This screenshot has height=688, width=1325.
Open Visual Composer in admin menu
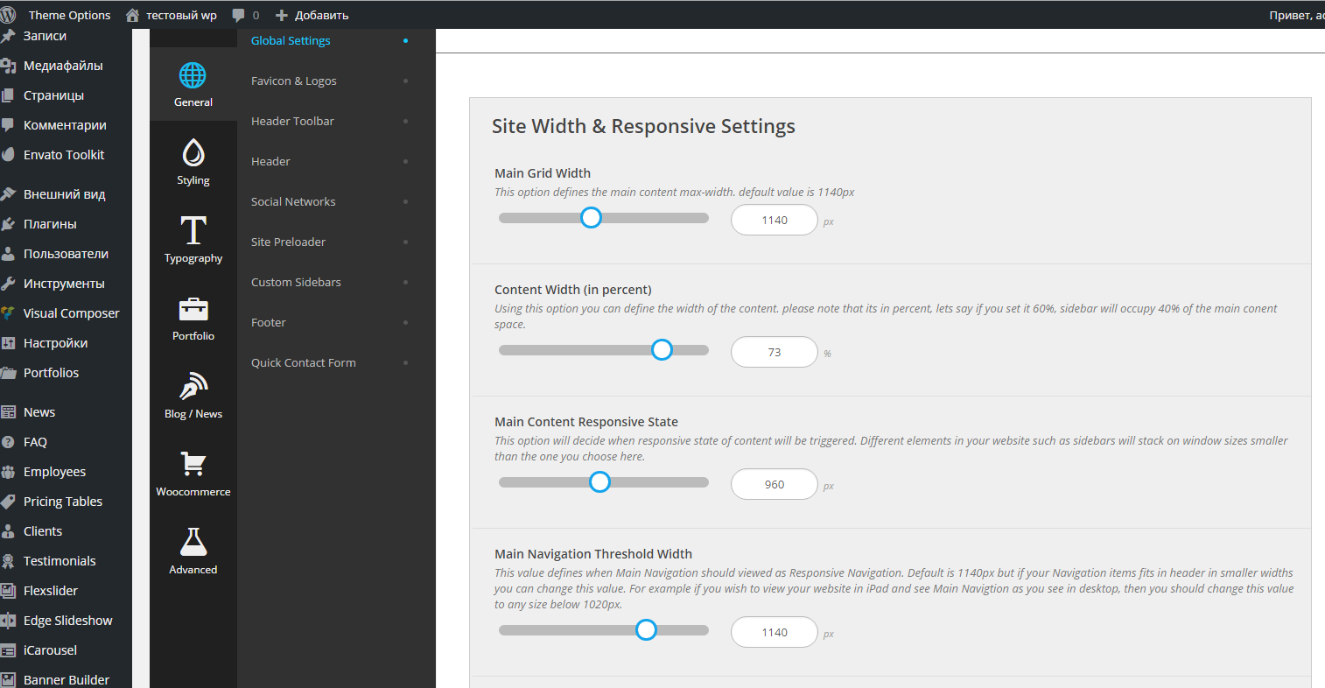[71, 313]
